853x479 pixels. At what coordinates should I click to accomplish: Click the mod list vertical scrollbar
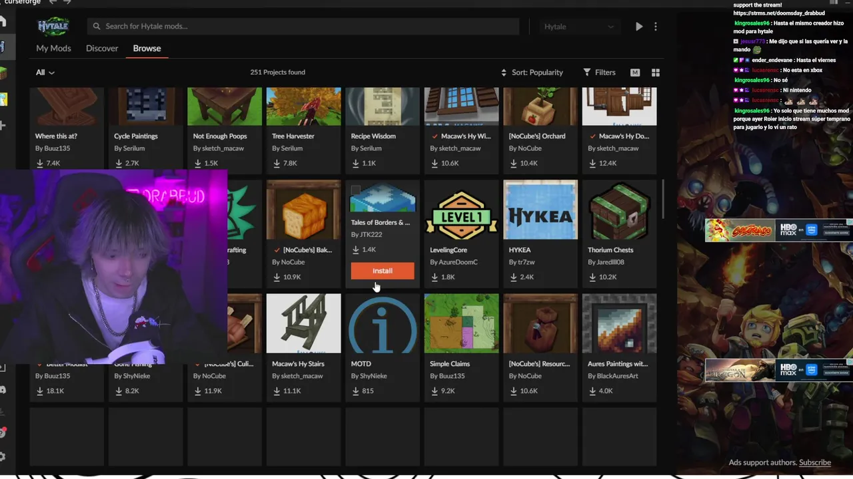pyautogui.click(x=663, y=200)
